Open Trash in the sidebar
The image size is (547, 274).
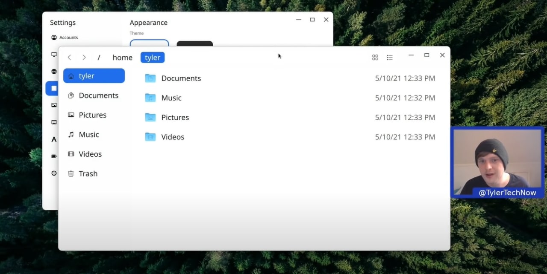pos(94,174)
